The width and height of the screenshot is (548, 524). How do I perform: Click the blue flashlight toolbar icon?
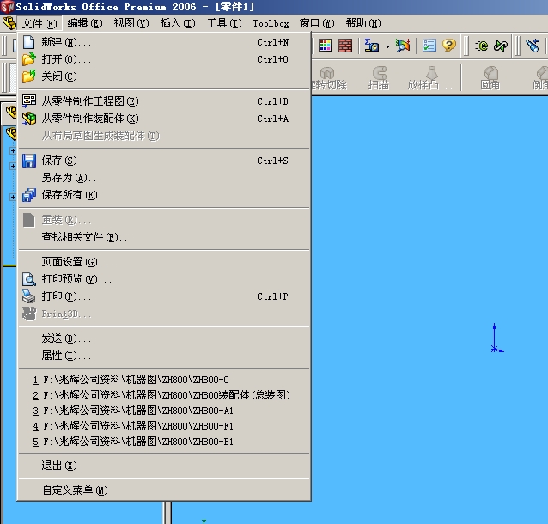coord(533,46)
